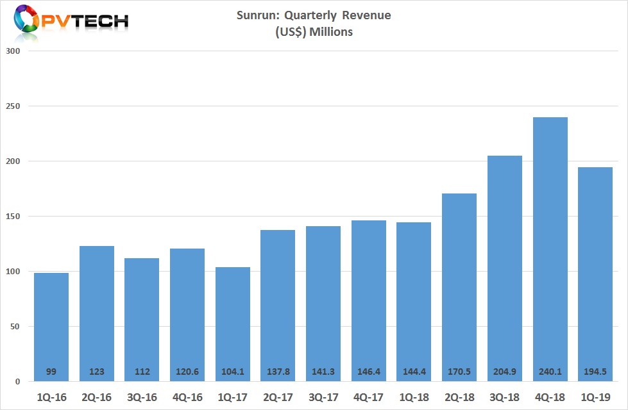Viewport: 628px width, 410px height.
Task: Click the data label '204.9'
Action: pos(505,372)
